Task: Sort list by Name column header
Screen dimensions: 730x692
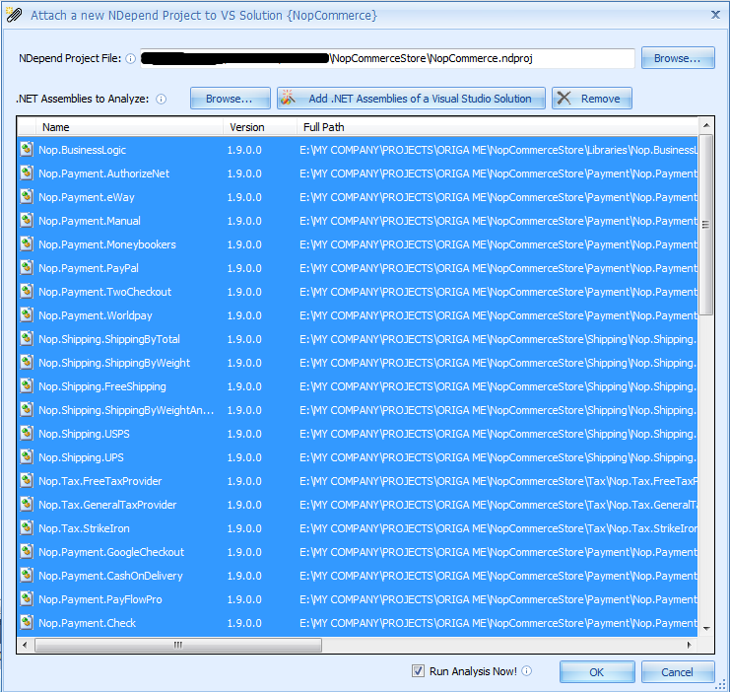Action: click(x=129, y=127)
